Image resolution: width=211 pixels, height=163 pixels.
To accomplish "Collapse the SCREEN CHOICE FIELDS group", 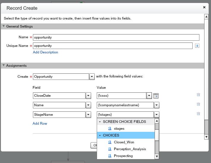I will click(100, 122).
